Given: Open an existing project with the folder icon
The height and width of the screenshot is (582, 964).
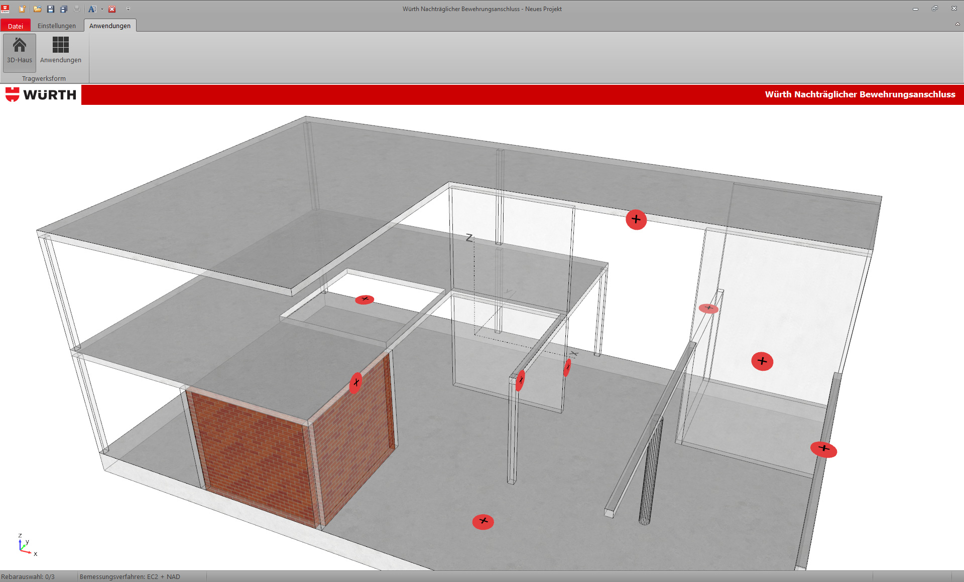Looking at the screenshot, I should (x=37, y=9).
